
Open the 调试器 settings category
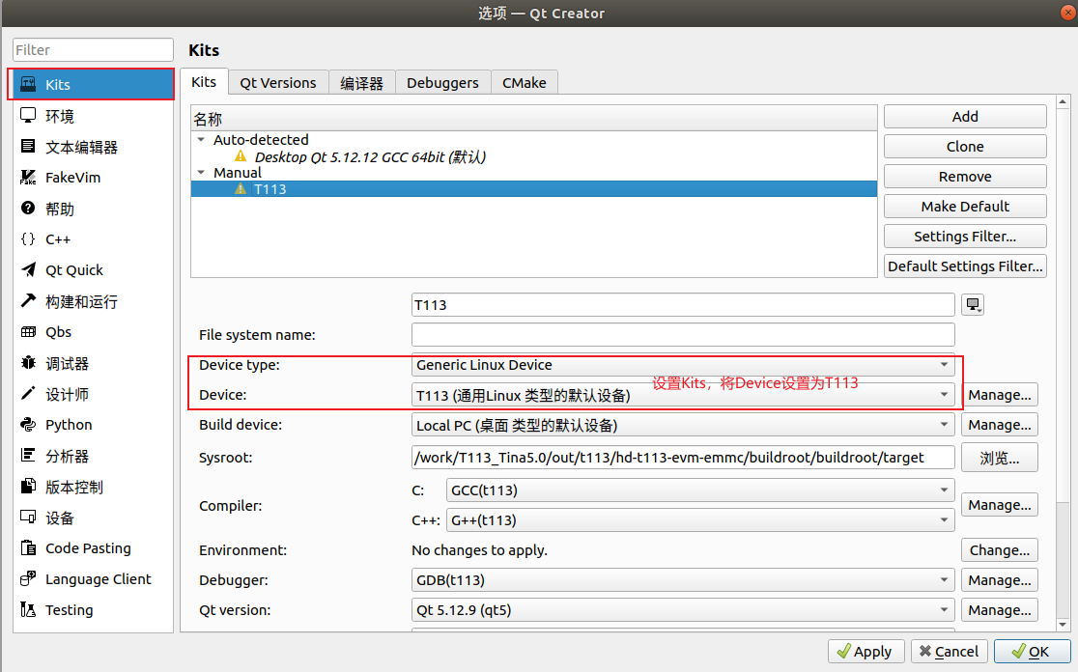(93, 363)
